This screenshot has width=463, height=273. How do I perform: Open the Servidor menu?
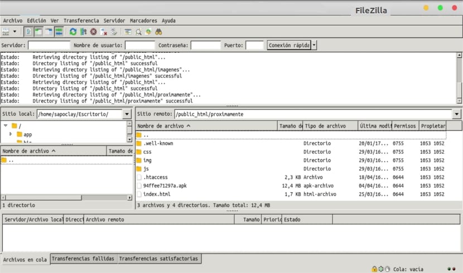point(114,21)
